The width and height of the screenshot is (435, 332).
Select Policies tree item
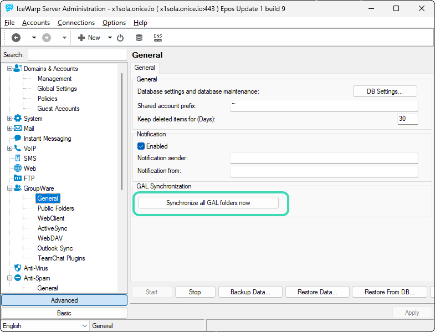pos(48,99)
